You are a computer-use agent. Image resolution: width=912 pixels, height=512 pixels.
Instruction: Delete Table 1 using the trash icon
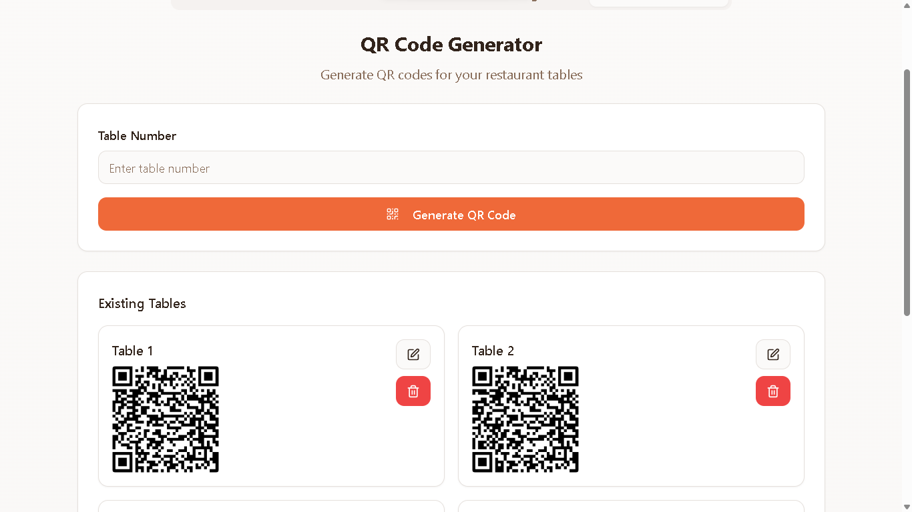click(x=413, y=391)
